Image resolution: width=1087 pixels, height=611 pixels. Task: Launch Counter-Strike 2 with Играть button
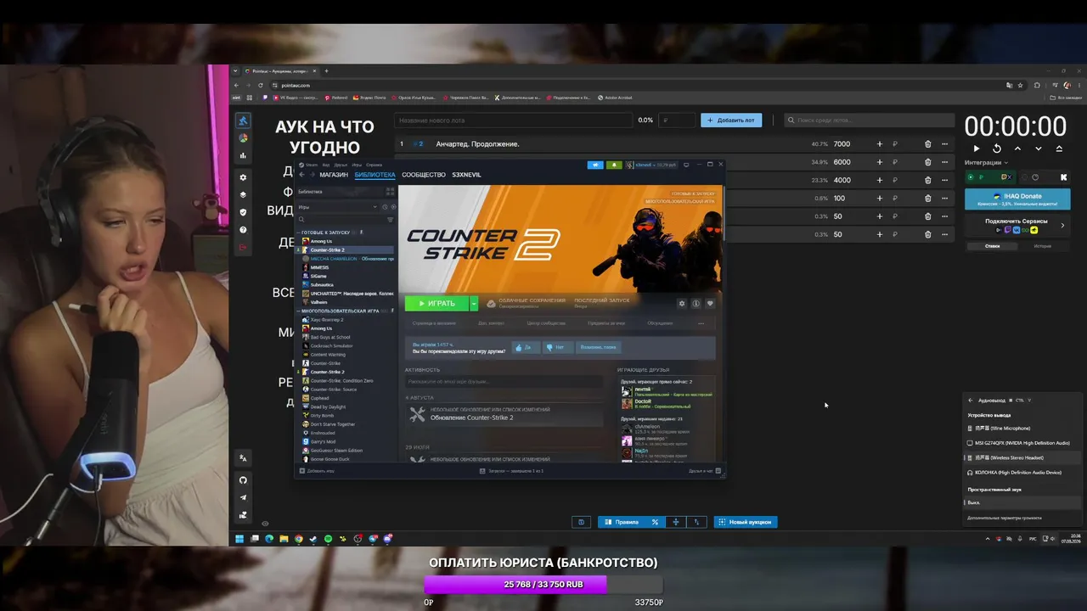tap(436, 303)
